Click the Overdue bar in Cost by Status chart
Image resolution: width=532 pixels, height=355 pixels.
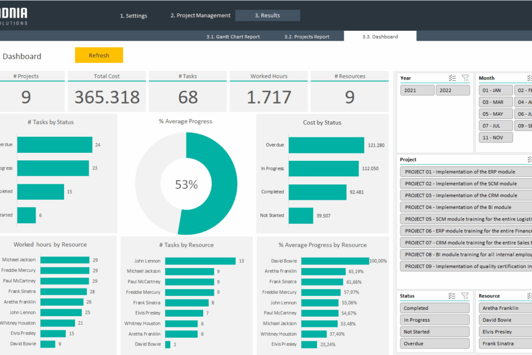(x=324, y=145)
